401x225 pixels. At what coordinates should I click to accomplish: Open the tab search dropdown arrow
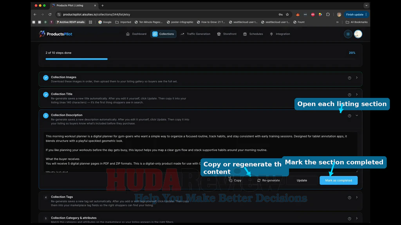click(366, 5)
